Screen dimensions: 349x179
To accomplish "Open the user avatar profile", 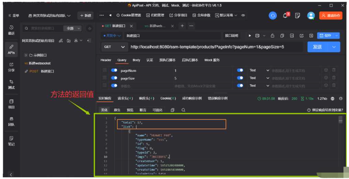I will 311,16.
